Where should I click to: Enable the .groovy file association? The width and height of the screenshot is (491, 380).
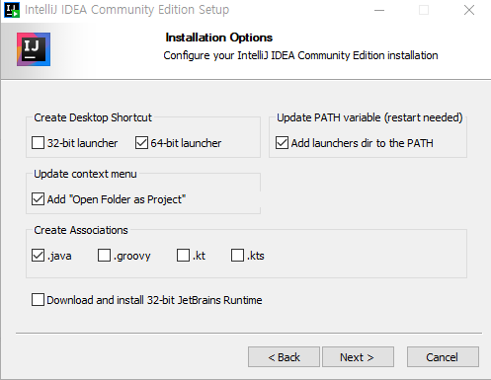pyautogui.click(x=104, y=256)
